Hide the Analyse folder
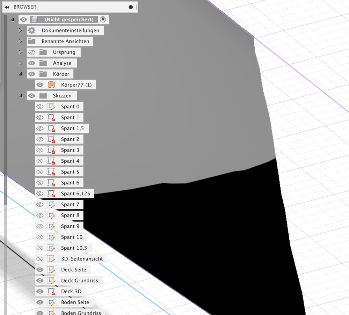This screenshot has height=315, width=349. (32, 63)
